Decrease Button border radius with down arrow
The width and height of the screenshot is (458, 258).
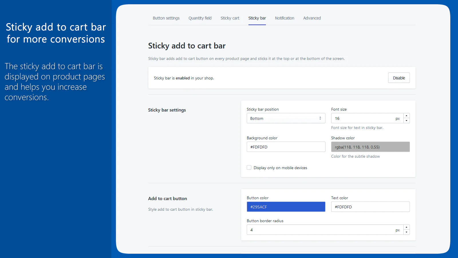click(406, 232)
